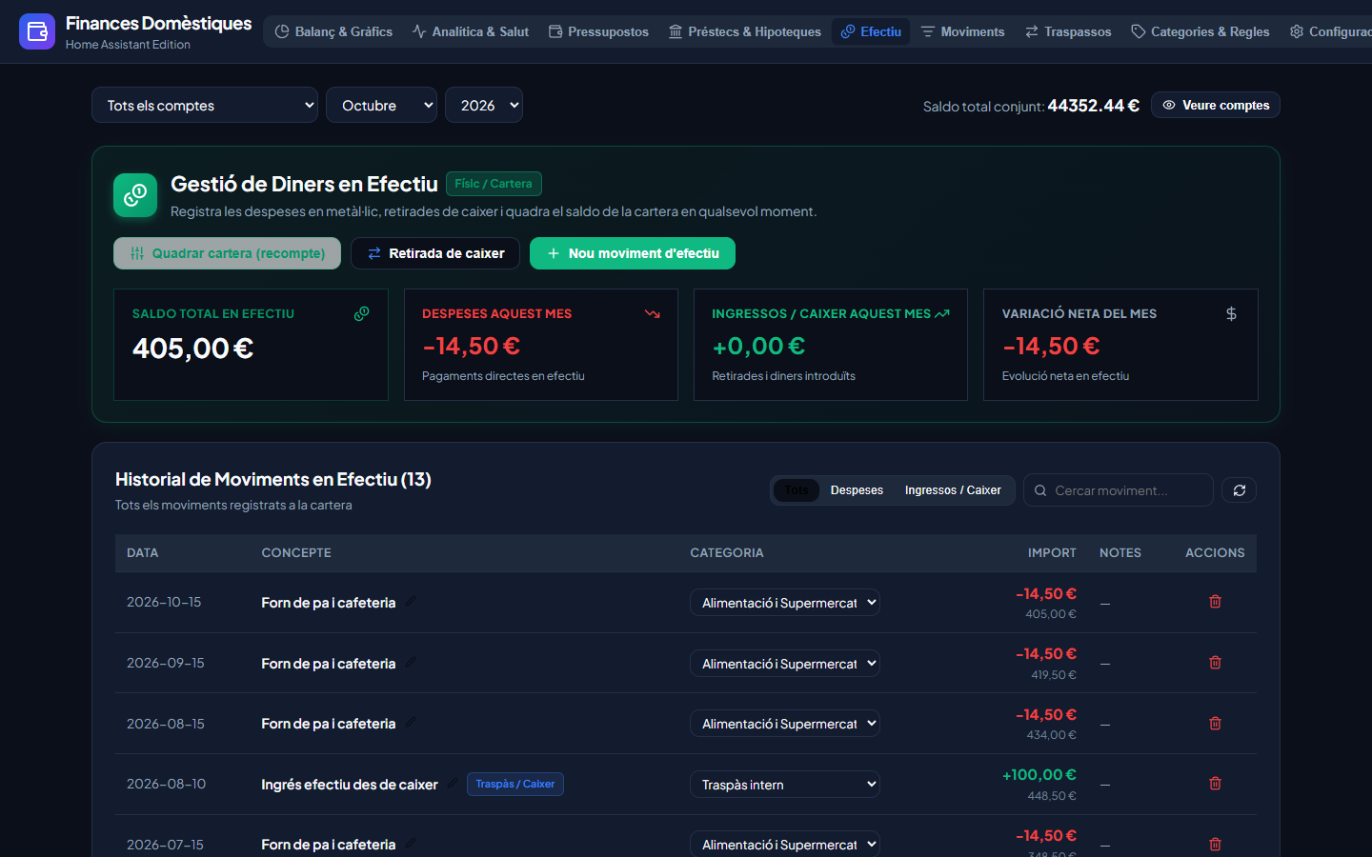This screenshot has width=1372, height=857.
Task: Filter history to Despeses only
Action: point(857,490)
